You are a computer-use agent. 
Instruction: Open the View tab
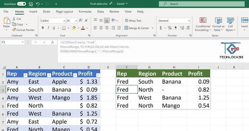click(128, 12)
